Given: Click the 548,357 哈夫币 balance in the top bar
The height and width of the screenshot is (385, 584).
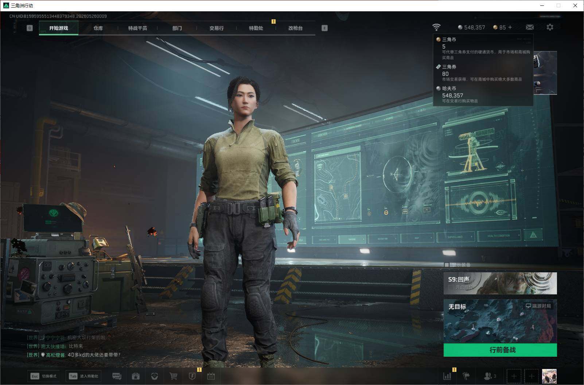Looking at the screenshot, I should pyautogui.click(x=471, y=27).
